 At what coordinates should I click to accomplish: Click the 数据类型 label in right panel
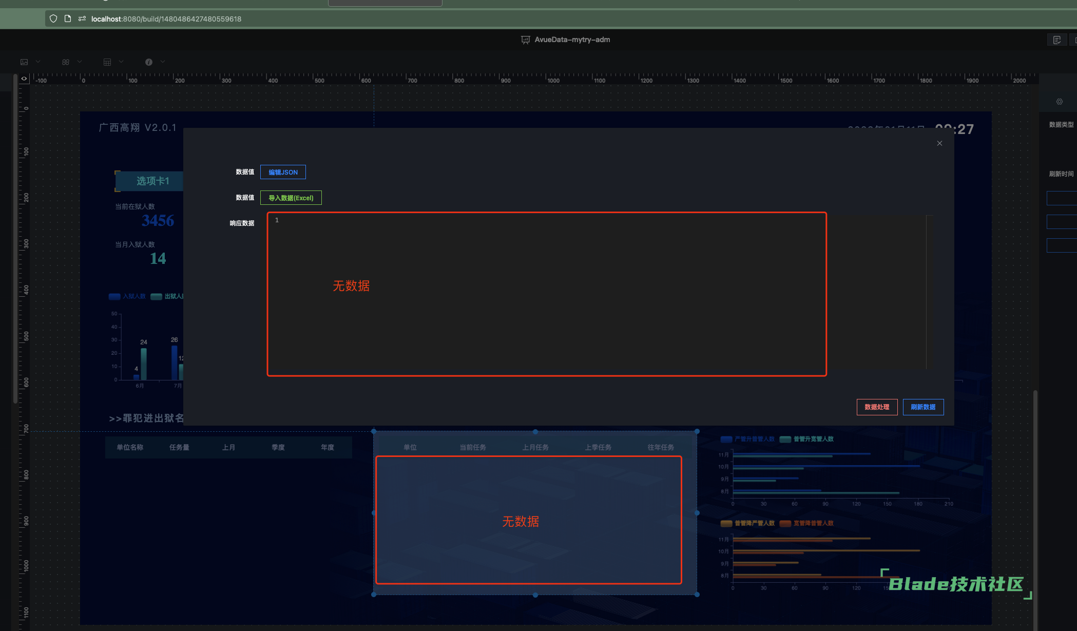tap(1061, 125)
